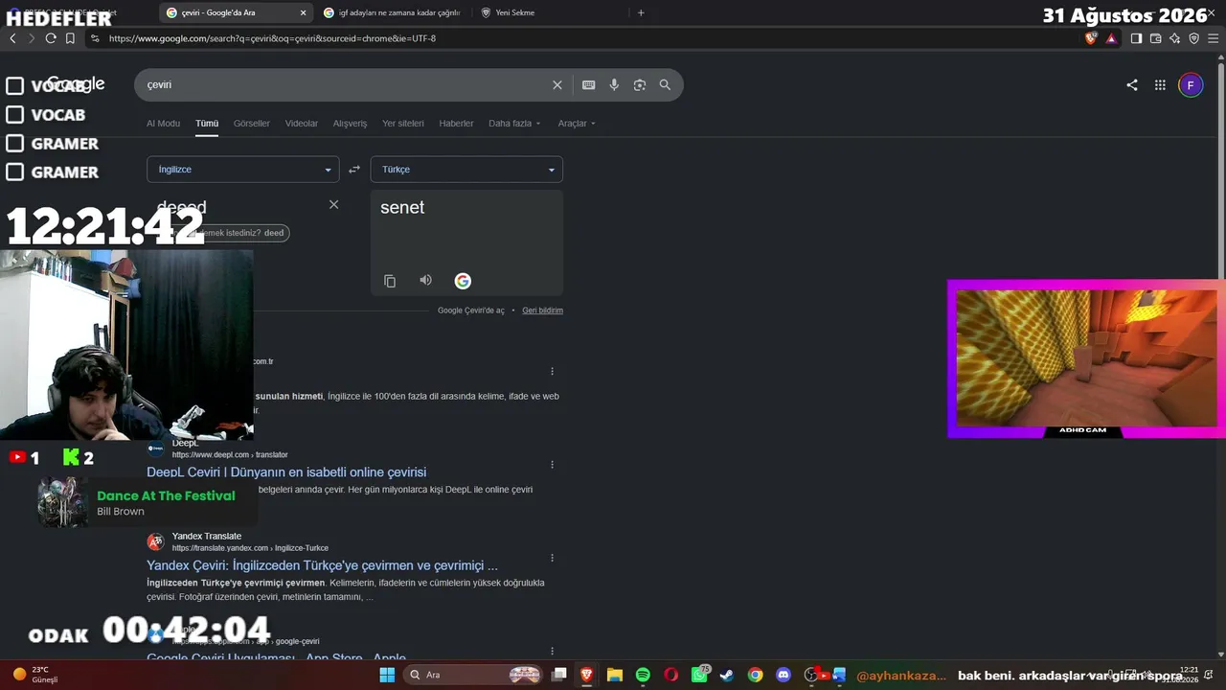Open Brave Rewards triangle icon

pos(1111,38)
